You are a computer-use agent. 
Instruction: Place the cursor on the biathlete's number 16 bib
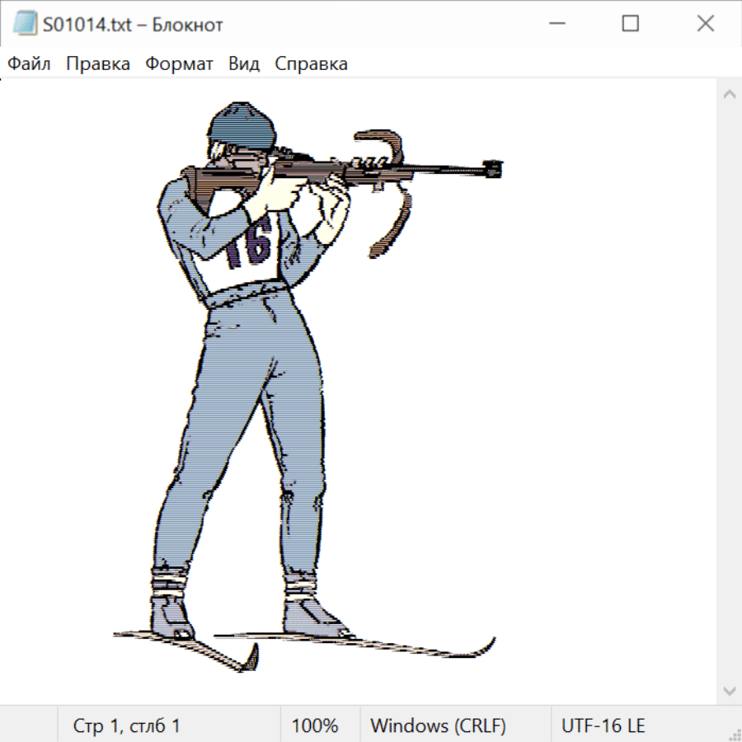point(249,245)
